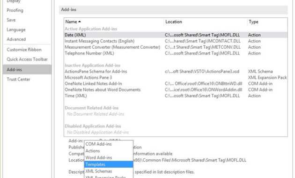Open Customize Ribbon settings
This screenshot has width=295, height=178.
pos(24,50)
